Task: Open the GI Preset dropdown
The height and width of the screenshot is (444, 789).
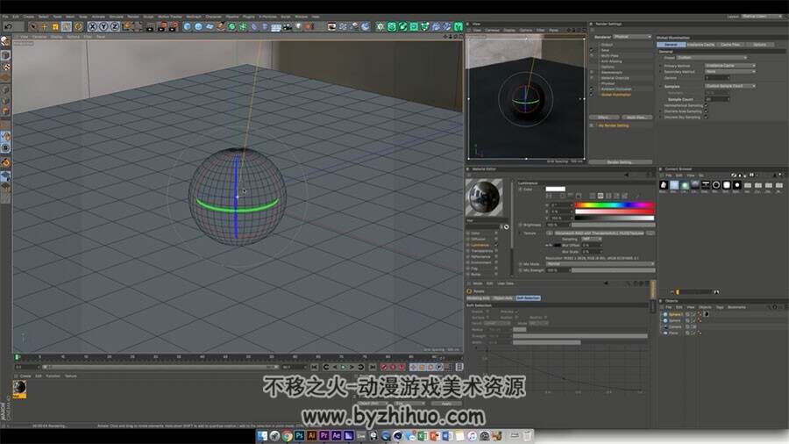Action: tap(712, 58)
